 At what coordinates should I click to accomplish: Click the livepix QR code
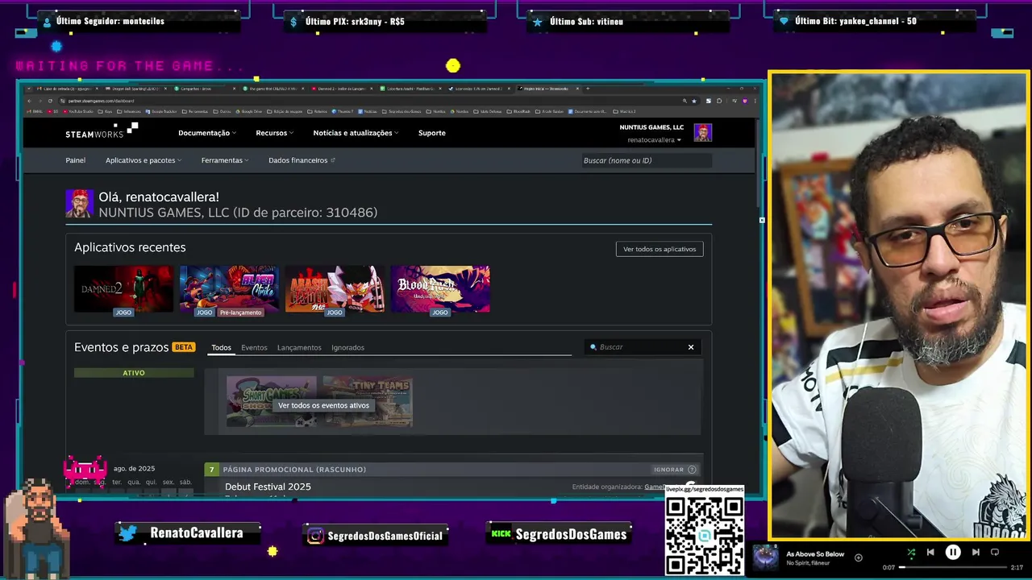coord(704,535)
